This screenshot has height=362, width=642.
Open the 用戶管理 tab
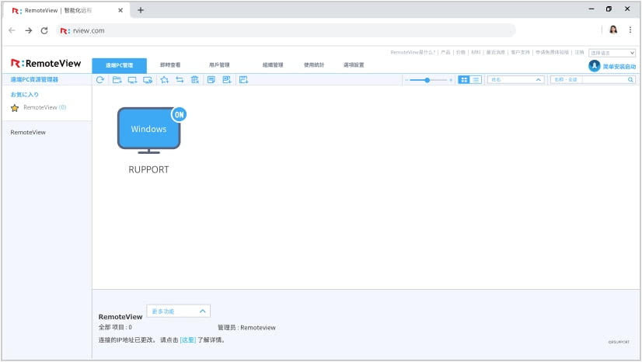tap(219, 65)
